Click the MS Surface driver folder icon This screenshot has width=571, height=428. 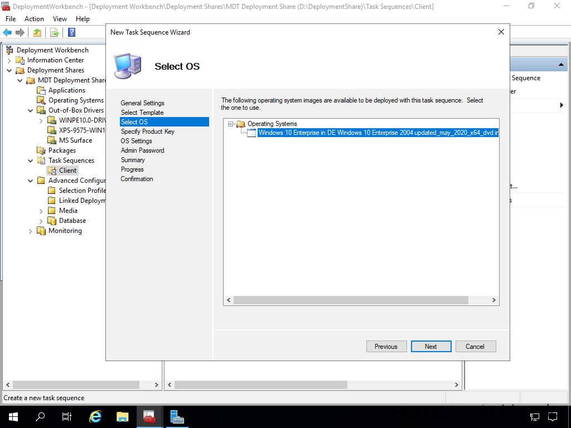(52, 140)
